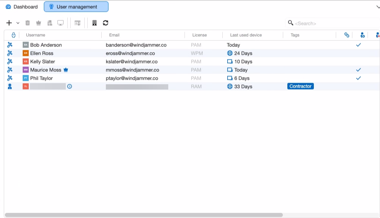
Task: Select the Phil Taylor username
Action: [42, 78]
